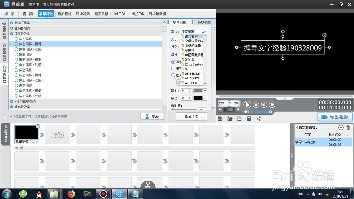Click the 收起 collapse button
354x199 pixels.
point(152,116)
